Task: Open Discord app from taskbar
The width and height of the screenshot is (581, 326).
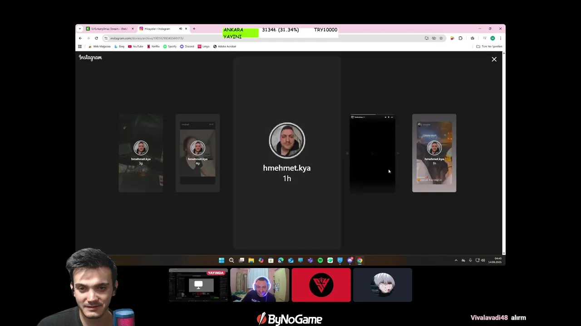Action: tap(350, 260)
